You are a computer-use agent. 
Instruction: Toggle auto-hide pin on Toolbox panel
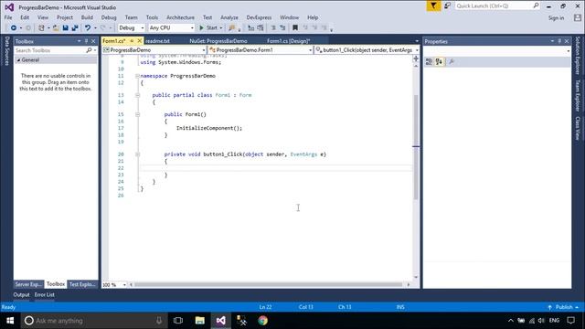tap(86, 41)
